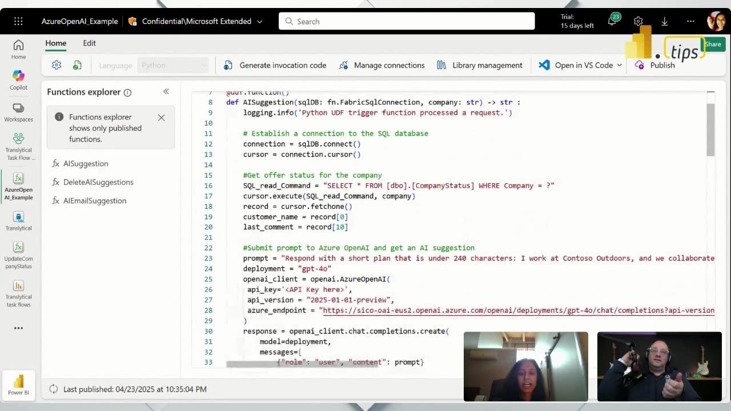Screen dimensions: 731x411
Task: Click the refresh file icon in toolbar
Action: point(77,65)
